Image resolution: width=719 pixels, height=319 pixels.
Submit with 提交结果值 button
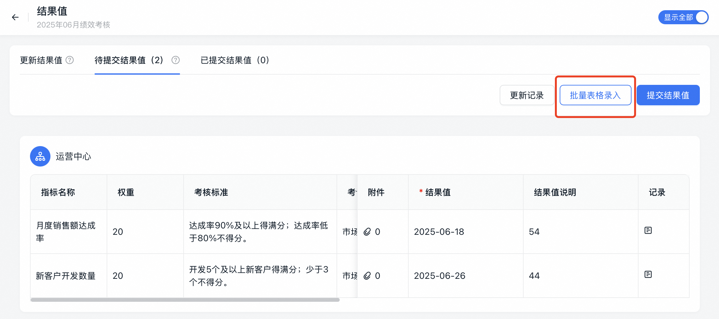[x=668, y=95]
